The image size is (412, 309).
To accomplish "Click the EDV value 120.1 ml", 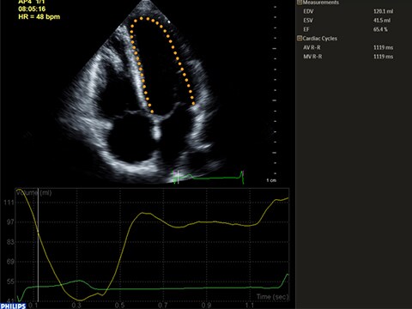I will (383, 11).
